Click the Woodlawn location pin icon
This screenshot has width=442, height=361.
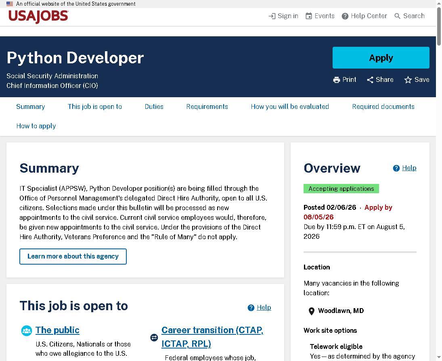pyautogui.click(x=312, y=311)
